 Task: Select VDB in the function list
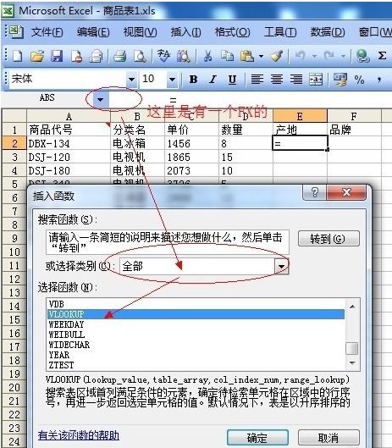tap(196, 304)
